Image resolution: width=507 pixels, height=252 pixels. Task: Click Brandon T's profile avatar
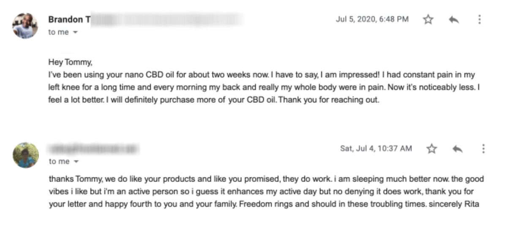click(x=25, y=26)
